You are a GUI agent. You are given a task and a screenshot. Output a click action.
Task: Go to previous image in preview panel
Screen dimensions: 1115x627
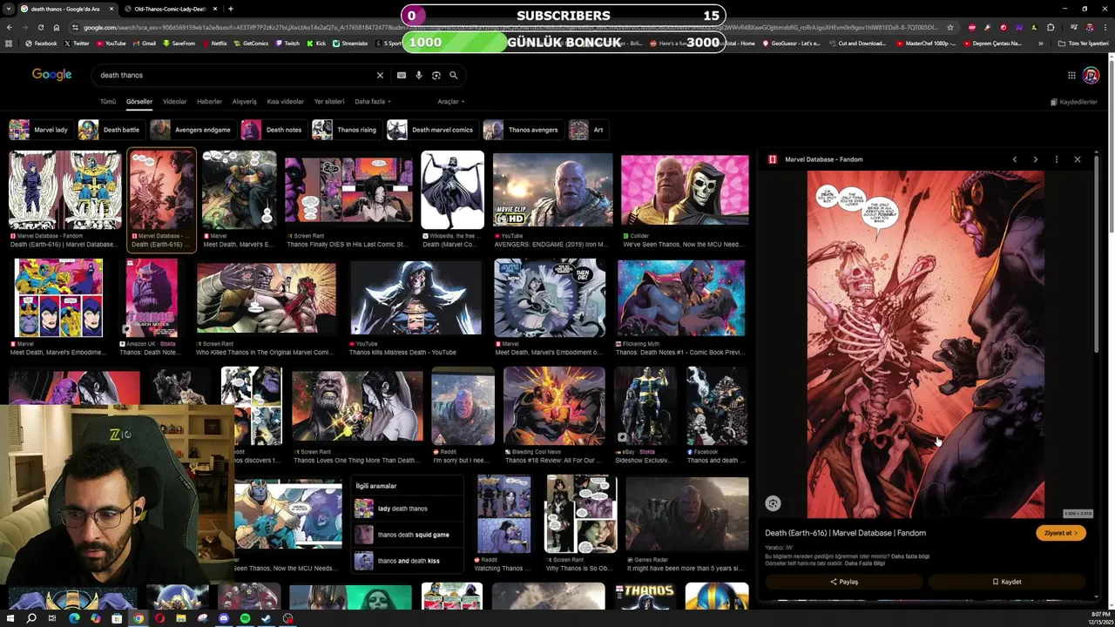coord(1014,159)
